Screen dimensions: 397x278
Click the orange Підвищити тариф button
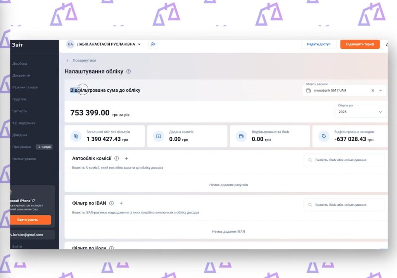359,44
